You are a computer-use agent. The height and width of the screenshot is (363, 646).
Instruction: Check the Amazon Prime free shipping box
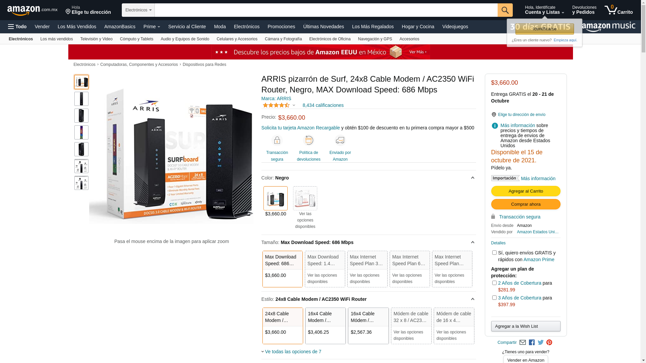click(494, 253)
